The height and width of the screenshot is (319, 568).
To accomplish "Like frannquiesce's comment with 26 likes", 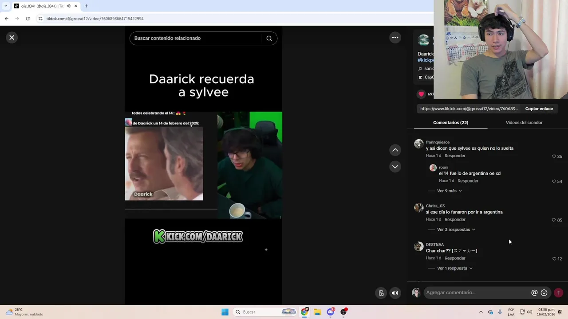I will pos(554,156).
